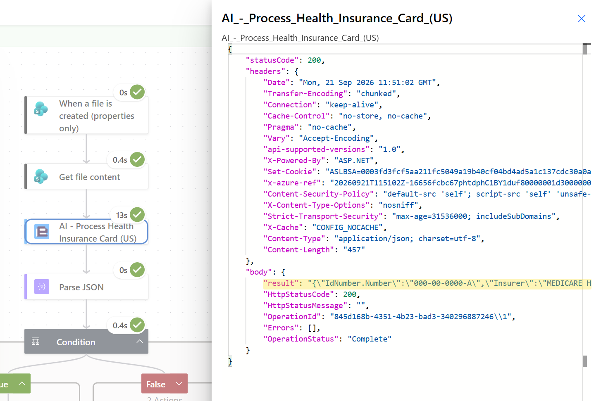
Task: Click the "Content-Type" header line
Action: tap(374, 239)
